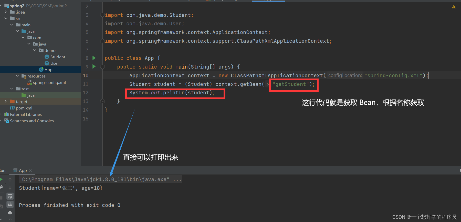This screenshot has height=222, width=461.
Task: Expand the .idea folder
Action: (6, 12)
